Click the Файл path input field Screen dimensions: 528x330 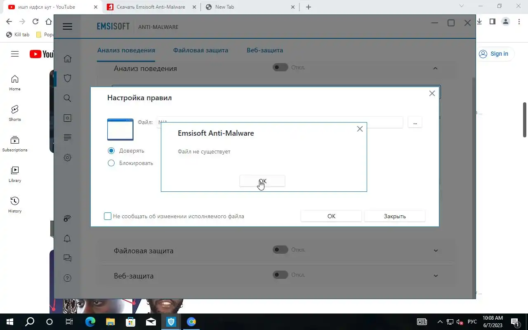[x=280, y=123]
